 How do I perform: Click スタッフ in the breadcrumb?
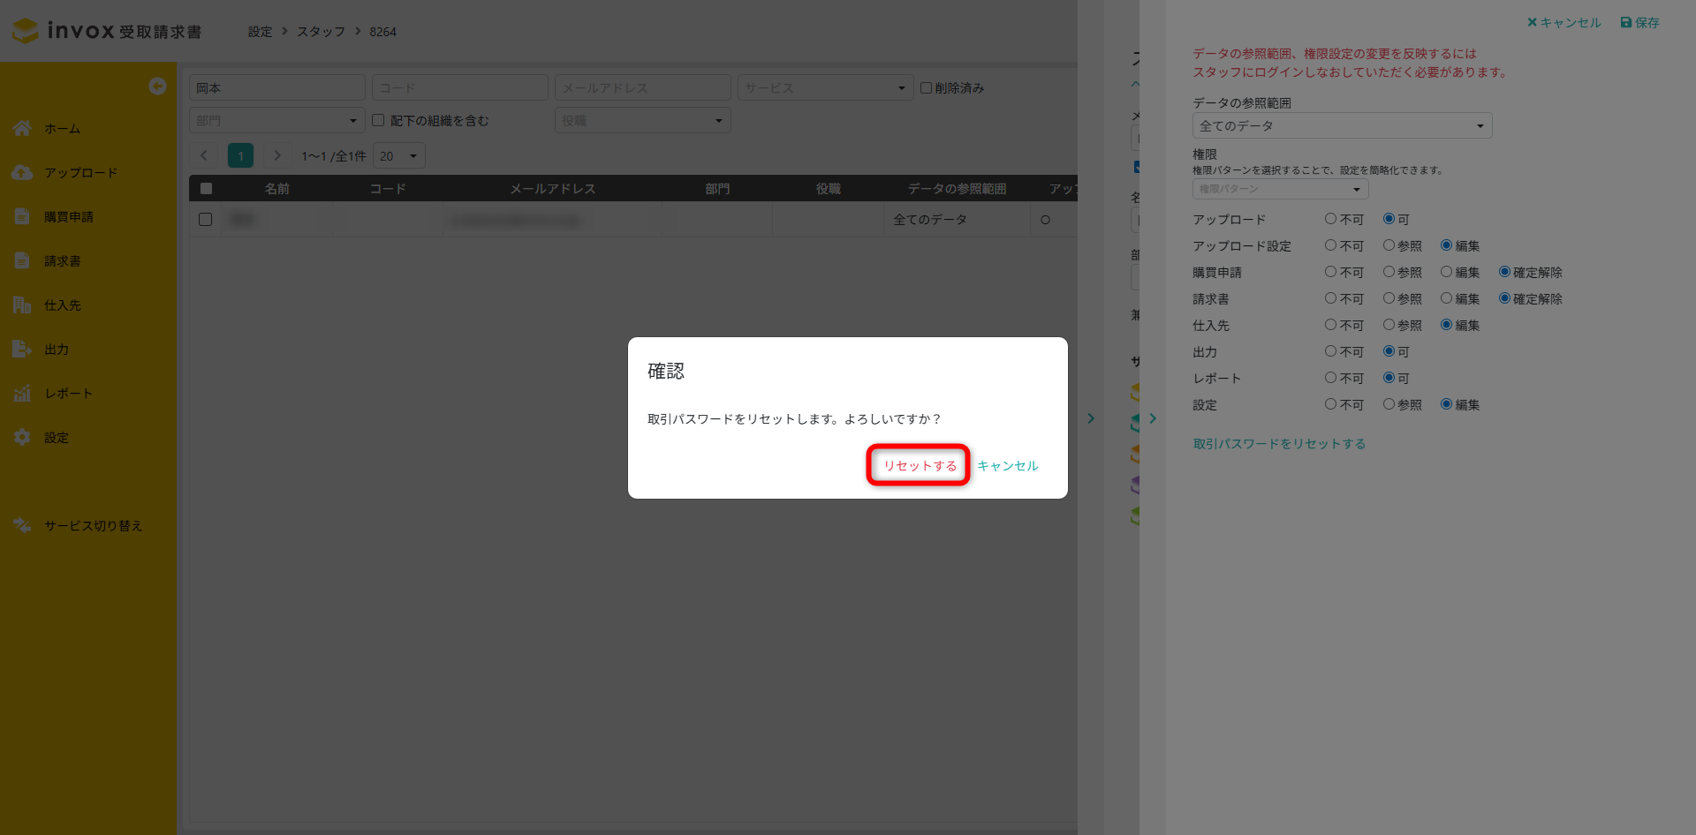(321, 32)
